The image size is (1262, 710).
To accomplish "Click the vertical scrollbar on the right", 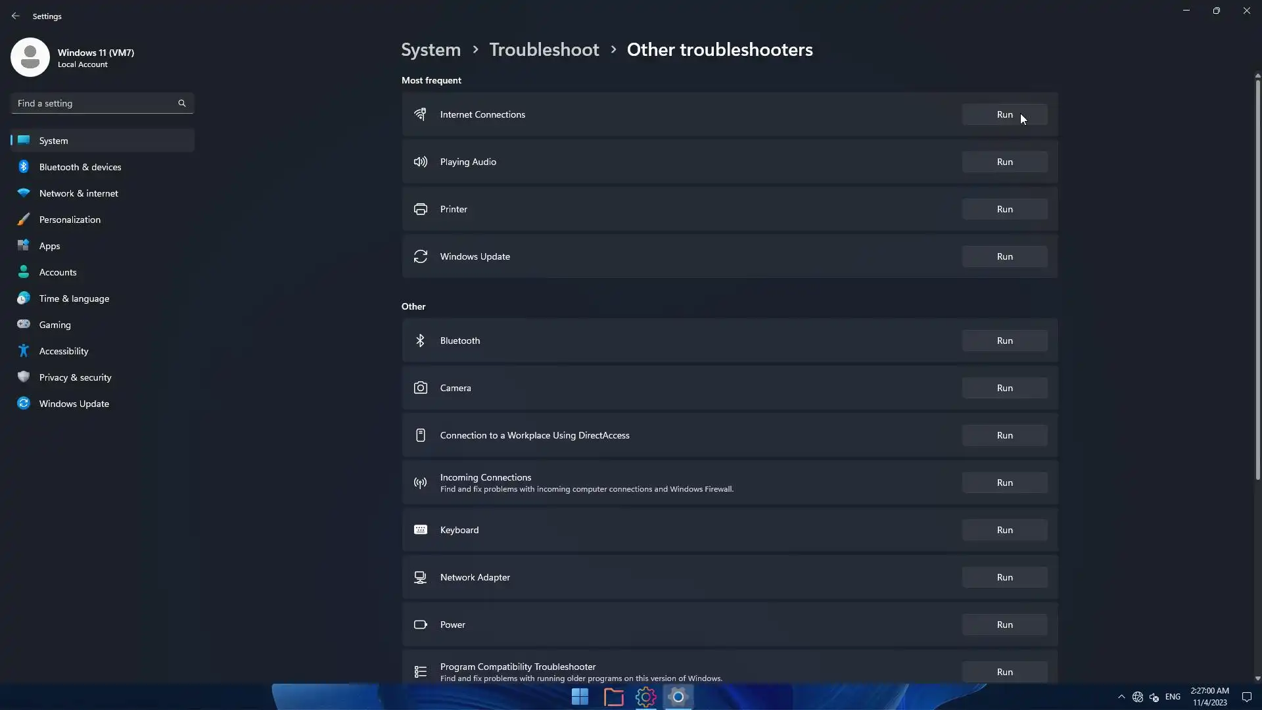I will click(1257, 276).
